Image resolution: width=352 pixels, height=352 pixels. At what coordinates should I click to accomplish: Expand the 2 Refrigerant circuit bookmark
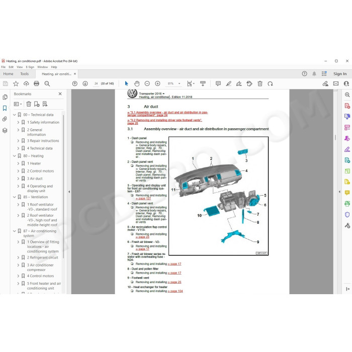pyautogui.click(x=18, y=257)
